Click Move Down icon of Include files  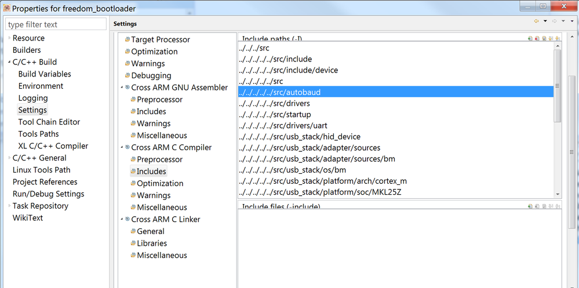click(x=558, y=206)
